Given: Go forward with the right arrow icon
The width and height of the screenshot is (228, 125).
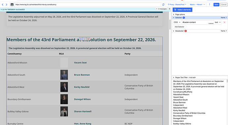Looking at the screenshot, I should [6, 5].
